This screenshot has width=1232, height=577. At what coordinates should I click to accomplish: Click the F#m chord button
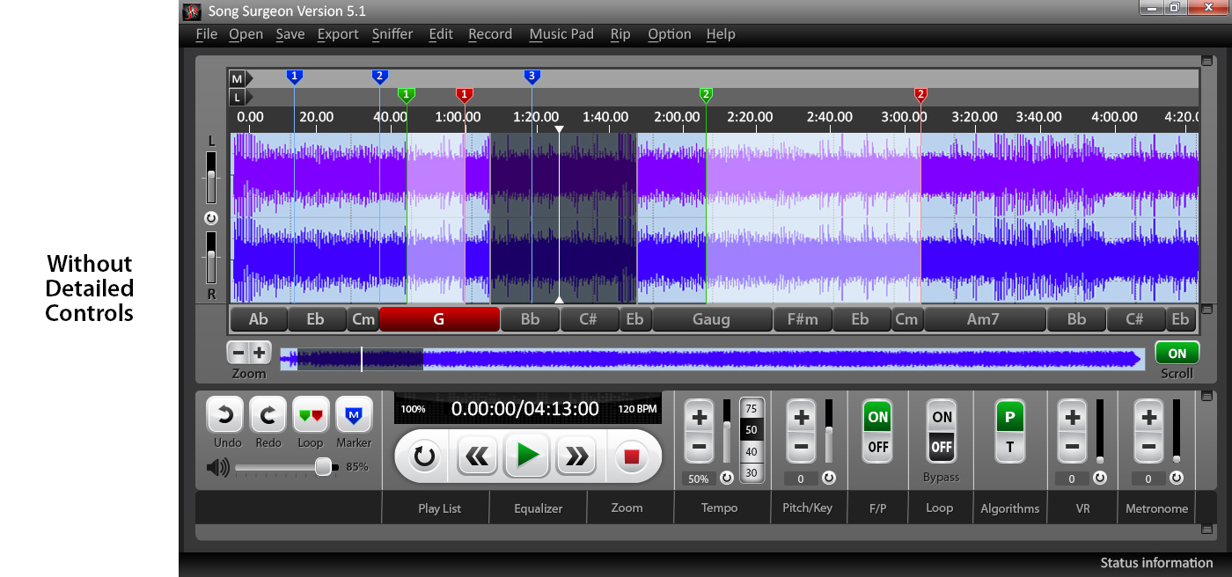tap(802, 319)
